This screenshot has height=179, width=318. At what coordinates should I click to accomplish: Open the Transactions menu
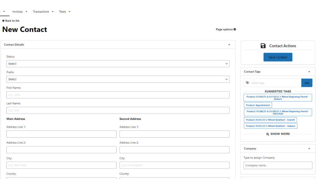tap(43, 12)
